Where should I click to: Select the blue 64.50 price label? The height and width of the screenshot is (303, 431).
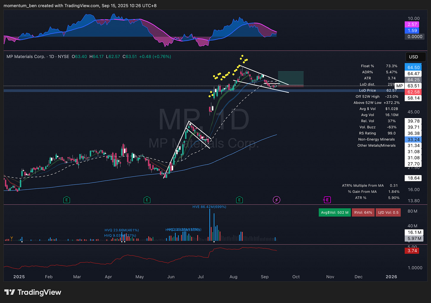413,68
